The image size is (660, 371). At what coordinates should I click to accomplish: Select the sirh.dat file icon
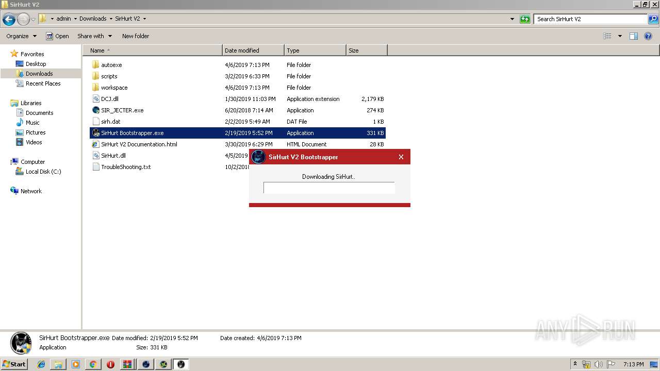coord(95,122)
